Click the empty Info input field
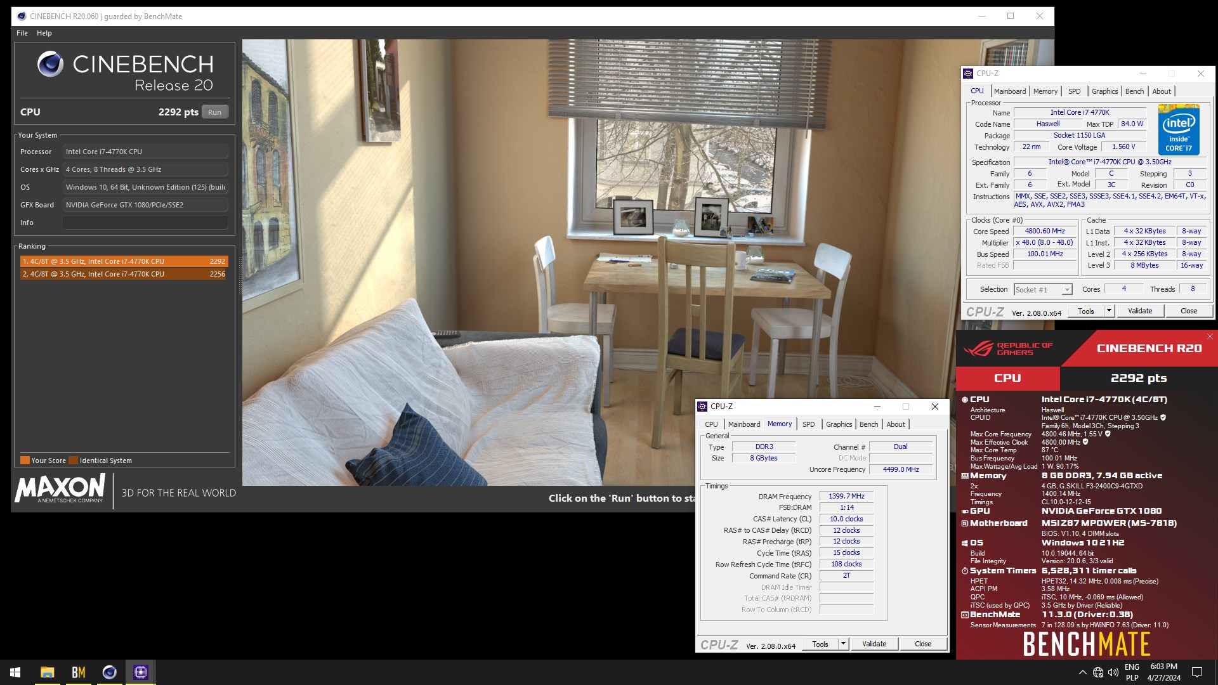This screenshot has height=685, width=1218. pos(145,223)
